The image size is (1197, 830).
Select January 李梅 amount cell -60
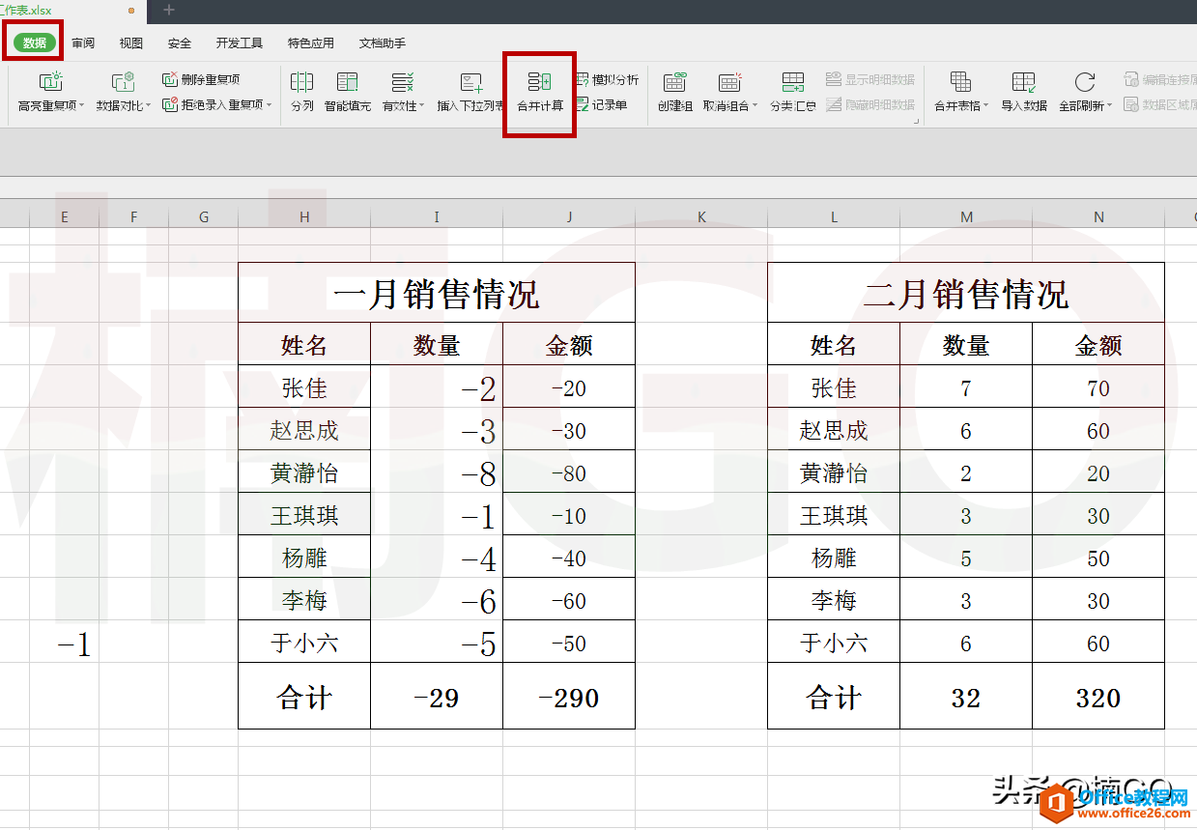(x=569, y=599)
